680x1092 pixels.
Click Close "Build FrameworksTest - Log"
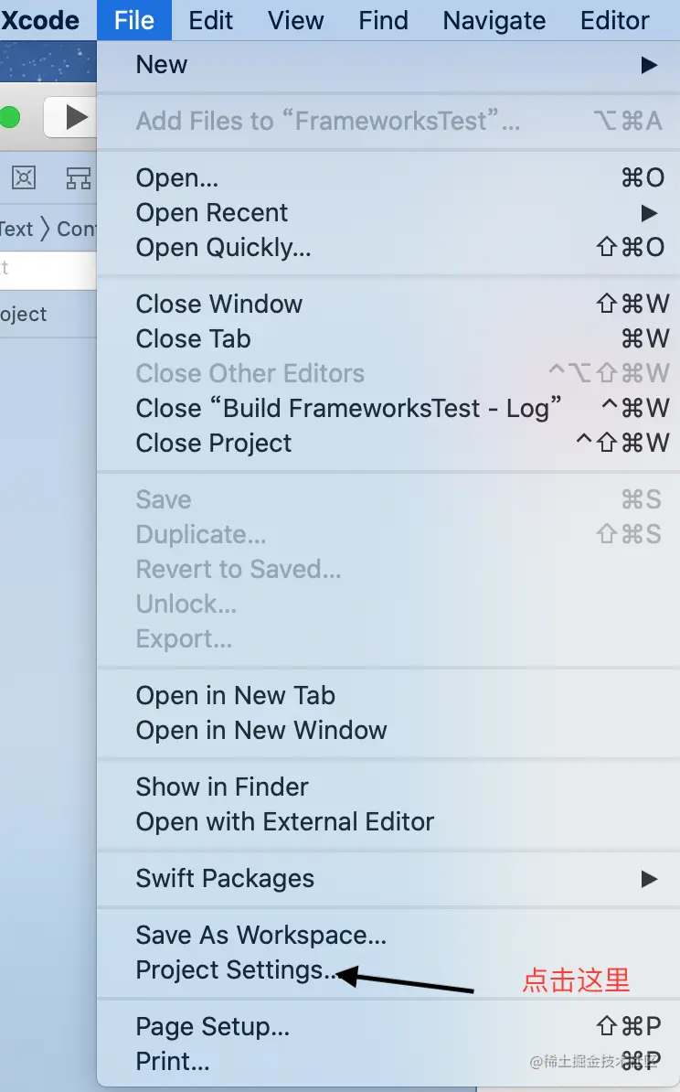348,409
